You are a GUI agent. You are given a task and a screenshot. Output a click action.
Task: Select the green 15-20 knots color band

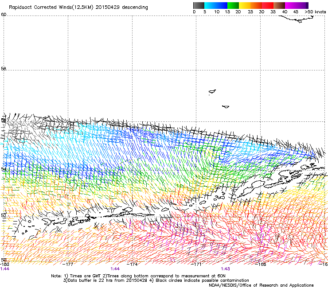click(x=233, y=5)
